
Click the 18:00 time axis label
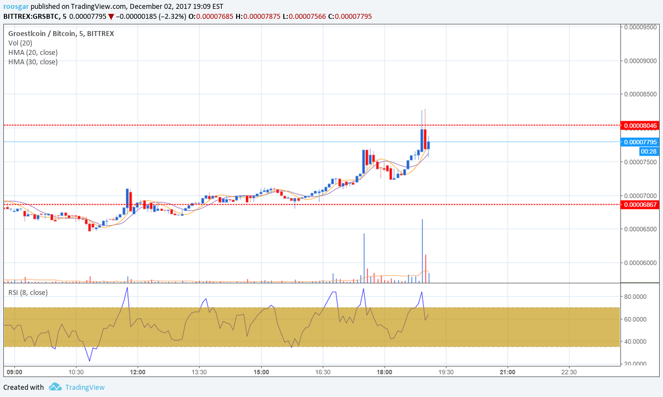[384, 372]
